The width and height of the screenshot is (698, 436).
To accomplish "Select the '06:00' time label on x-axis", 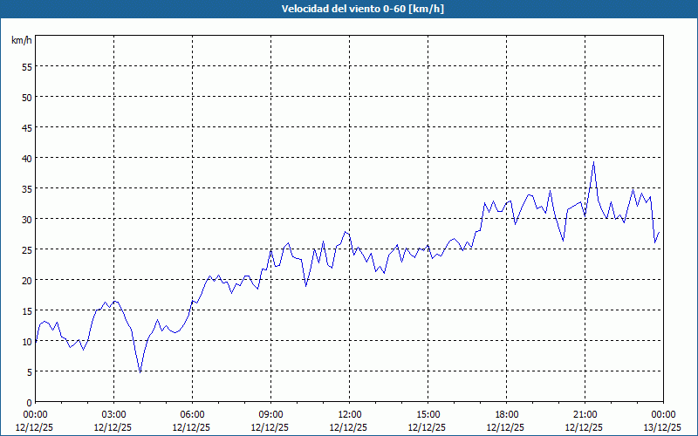I will pos(192,414).
